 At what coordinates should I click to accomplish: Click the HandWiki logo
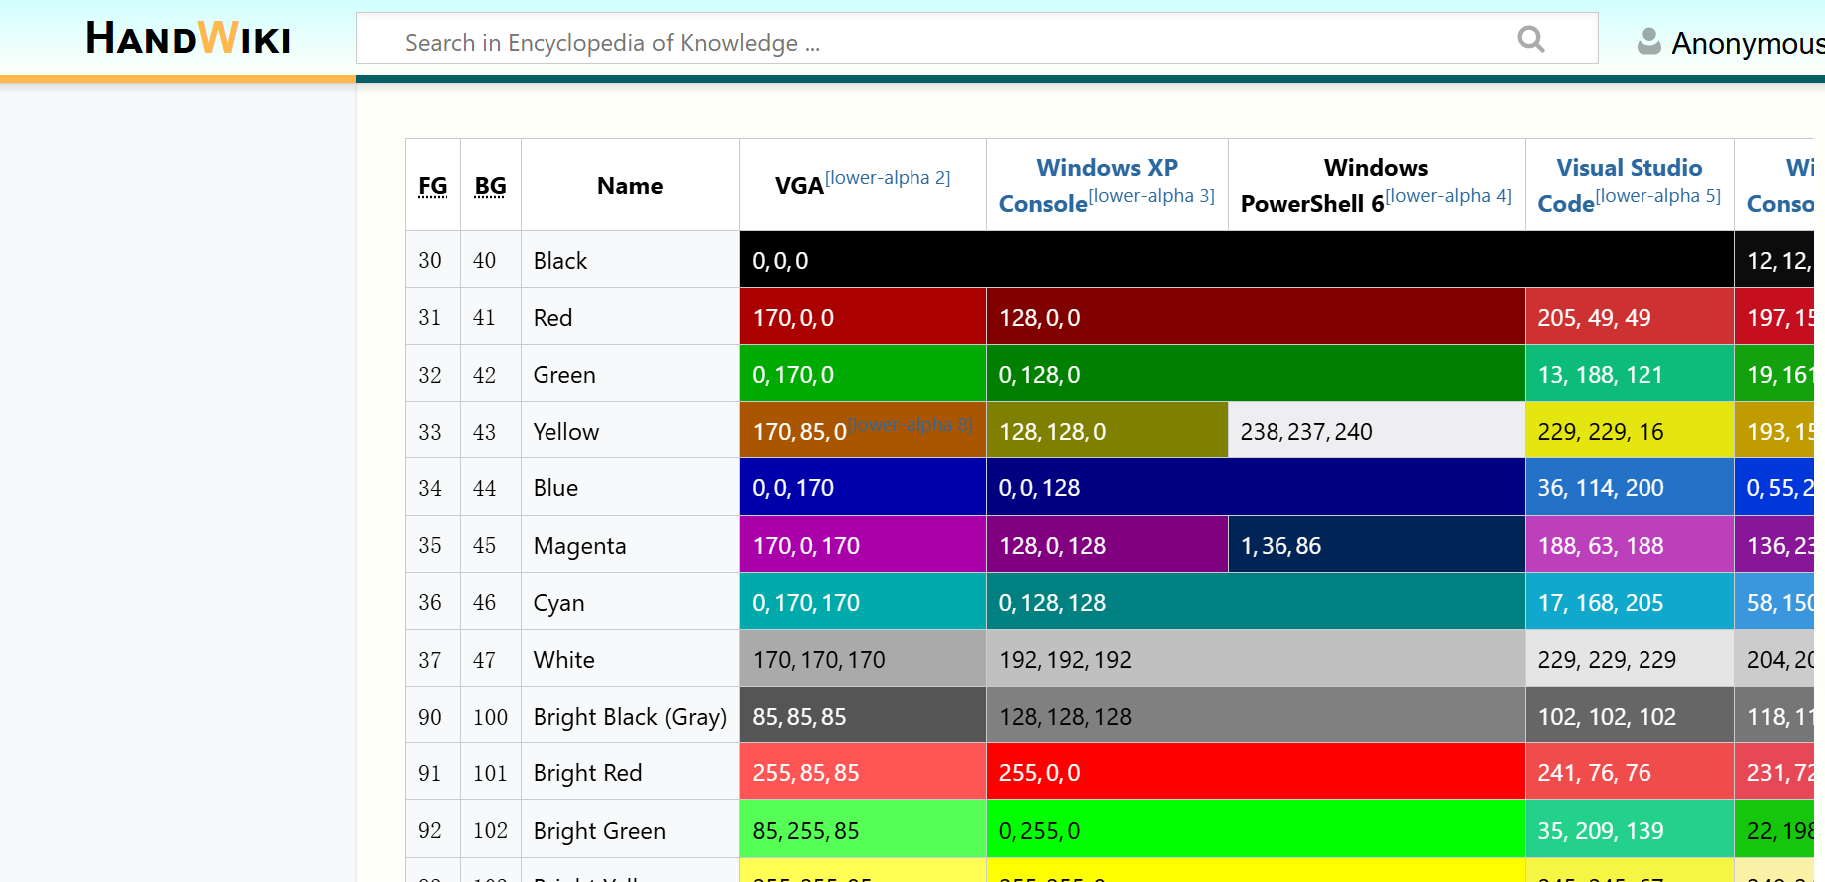187,39
